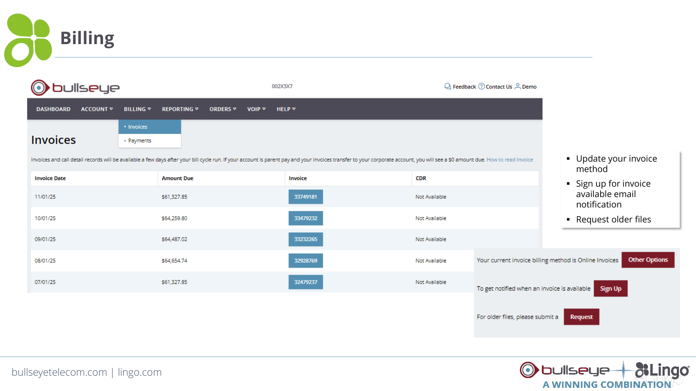This screenshot has width=696, height=391.
Task: Select Invoices in the Billing submenu
Action: (150, 127)
